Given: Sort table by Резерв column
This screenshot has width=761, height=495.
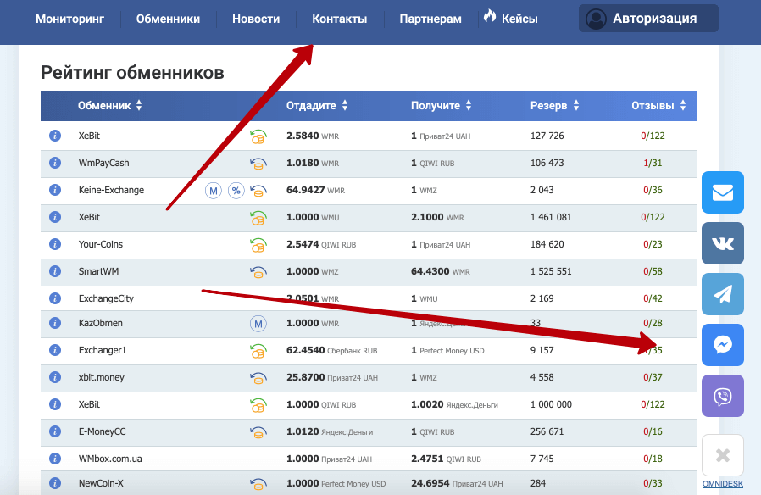Looking at the screenshot, I should [555, 105].
